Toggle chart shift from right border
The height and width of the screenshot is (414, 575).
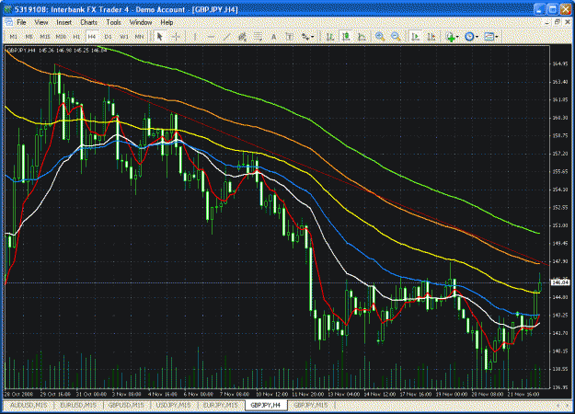431,37
